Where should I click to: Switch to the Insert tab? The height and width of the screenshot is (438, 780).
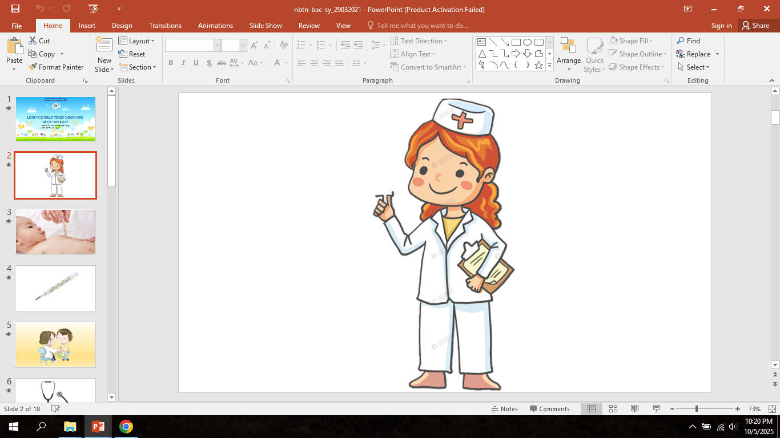[87, 26]
